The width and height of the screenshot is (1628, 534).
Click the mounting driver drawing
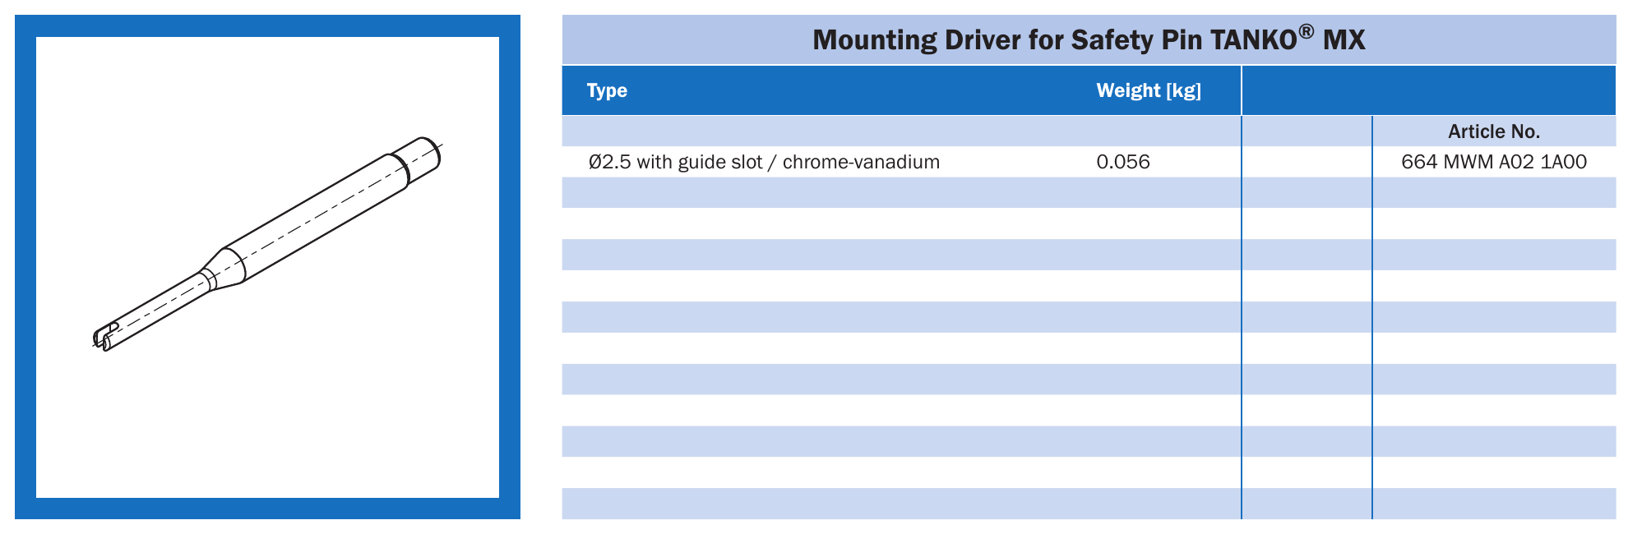(x=267, y=244)
